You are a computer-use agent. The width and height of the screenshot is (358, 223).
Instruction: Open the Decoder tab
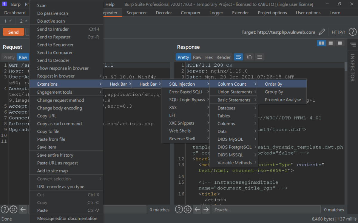click(x=164, y=13)
